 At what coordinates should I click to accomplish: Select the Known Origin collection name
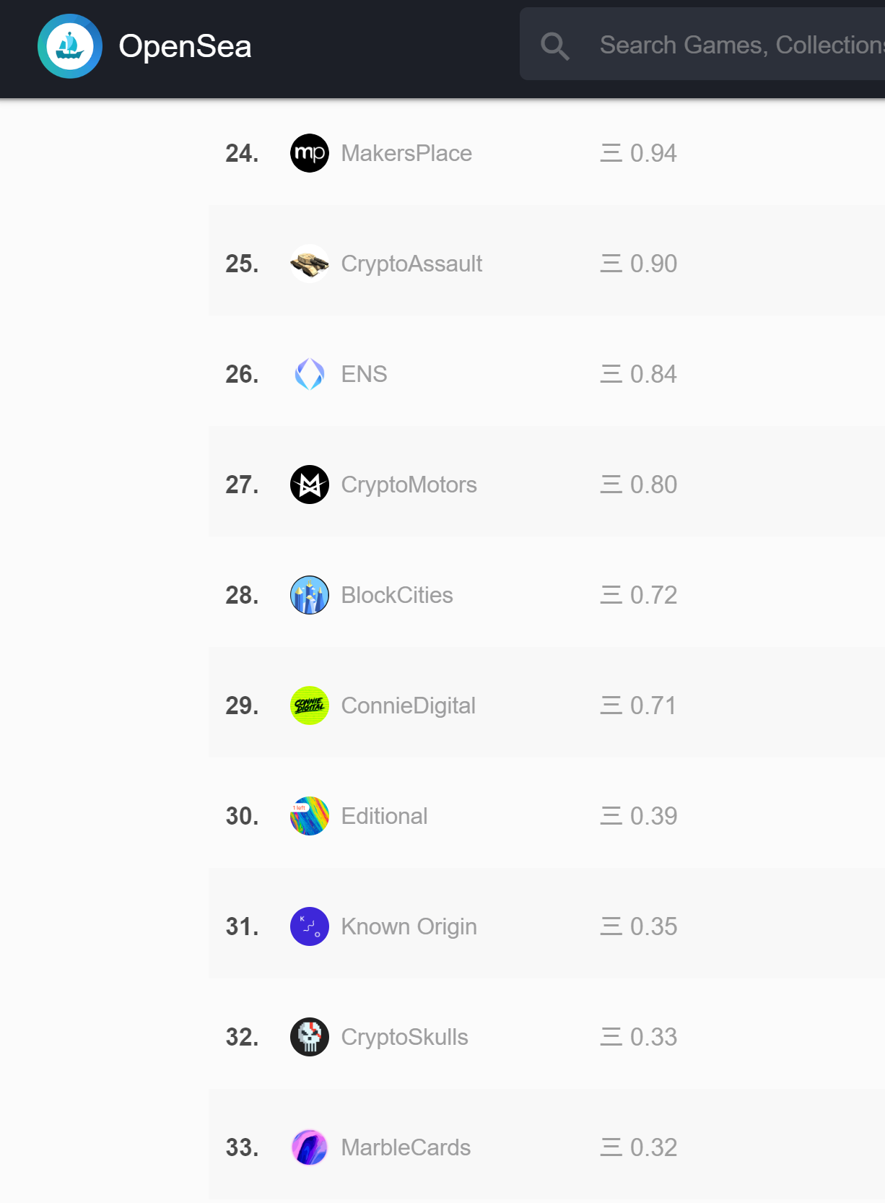(409, 926)
